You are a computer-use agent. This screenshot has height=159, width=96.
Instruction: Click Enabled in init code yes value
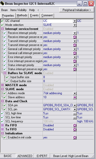pos(58,137)
